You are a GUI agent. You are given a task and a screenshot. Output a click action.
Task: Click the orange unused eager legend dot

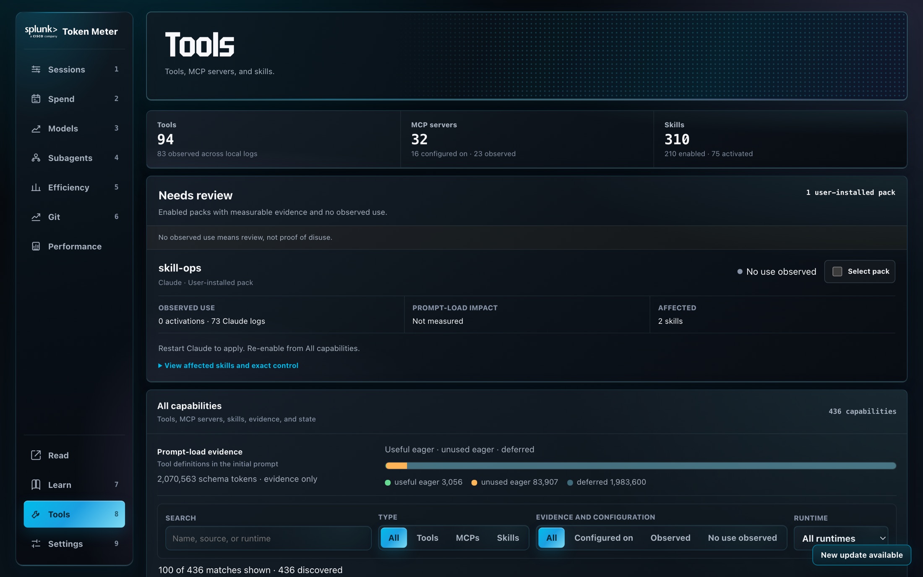(474, 483)
